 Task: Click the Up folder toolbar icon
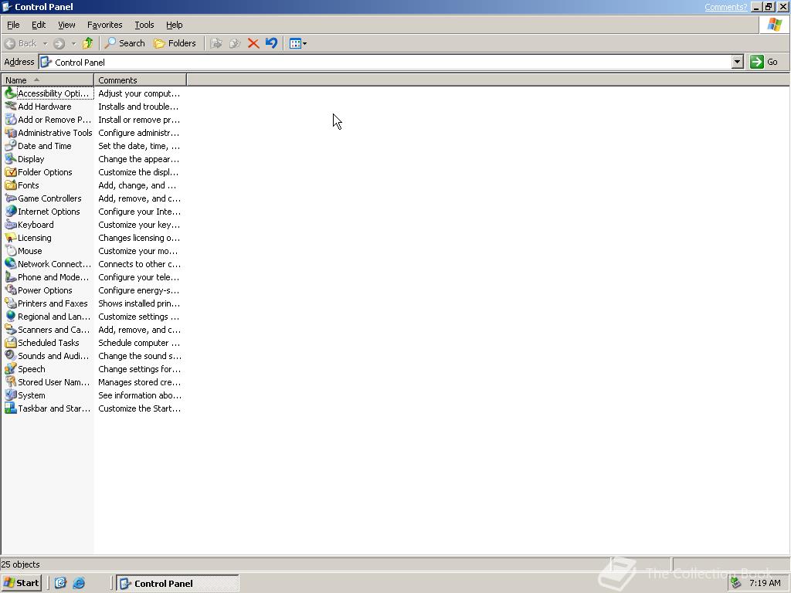click(88, 43)
